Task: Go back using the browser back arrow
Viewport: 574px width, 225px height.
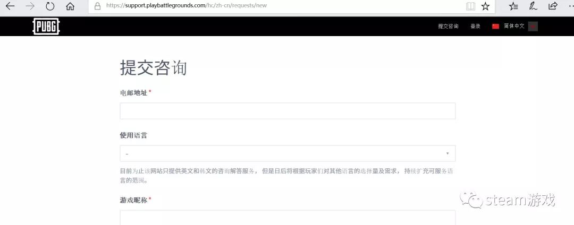Action: (10, 6)
